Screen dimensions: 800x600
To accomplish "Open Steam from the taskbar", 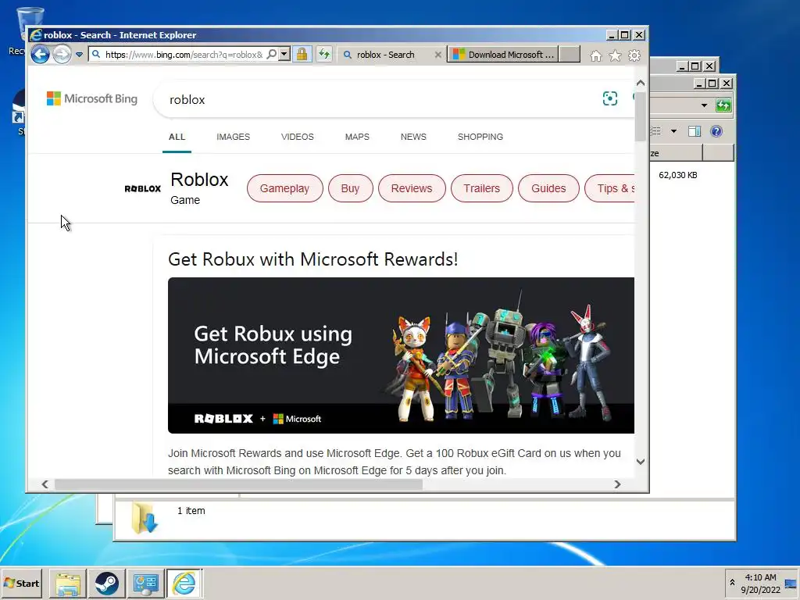I will (x=106, y=584).
